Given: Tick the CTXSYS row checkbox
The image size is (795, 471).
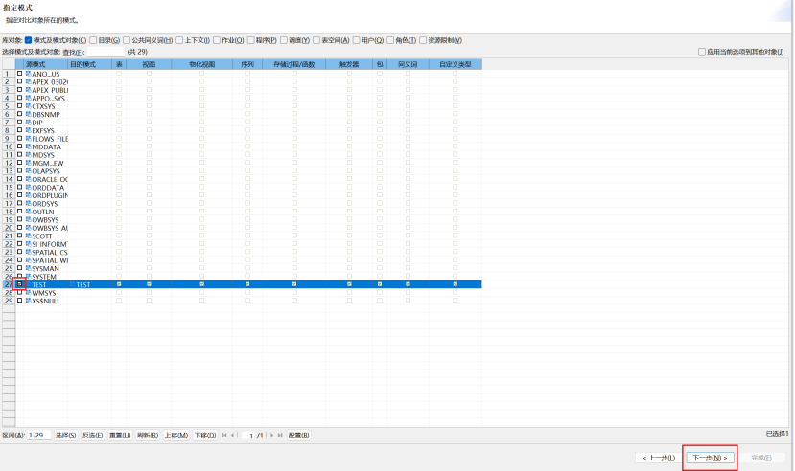Looking at the screenshot, I should point(20,106).
